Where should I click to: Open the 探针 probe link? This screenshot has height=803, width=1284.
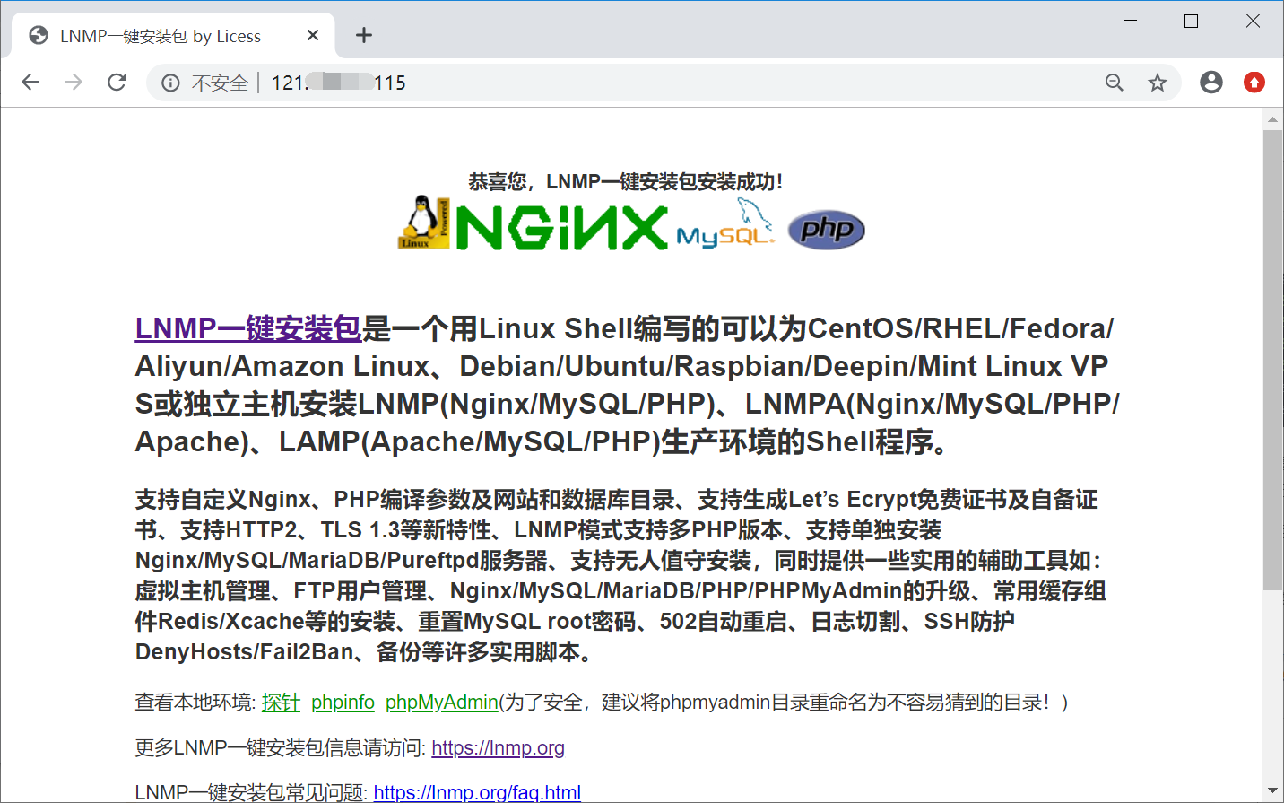(x=281, y=703)
